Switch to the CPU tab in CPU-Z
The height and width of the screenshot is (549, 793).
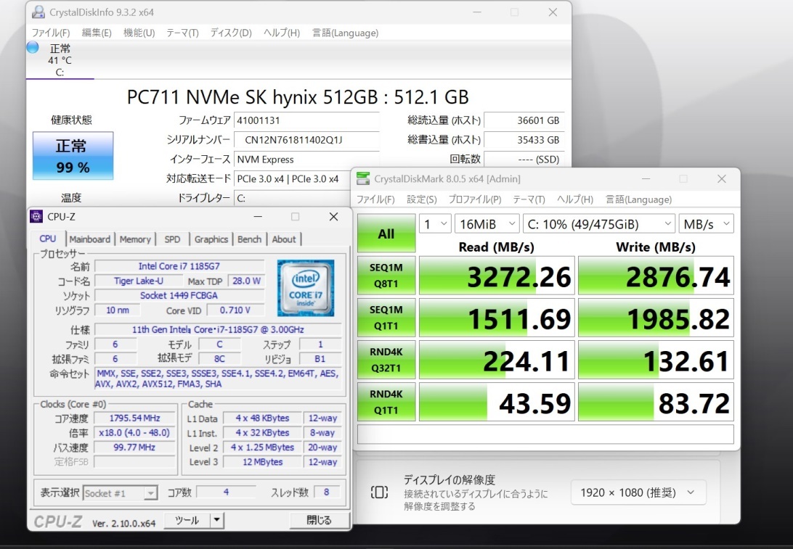coord(48,239)
